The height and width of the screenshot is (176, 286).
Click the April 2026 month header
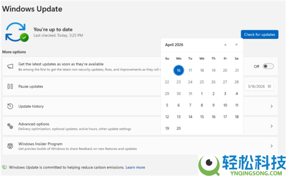click(x=174, y=45)
